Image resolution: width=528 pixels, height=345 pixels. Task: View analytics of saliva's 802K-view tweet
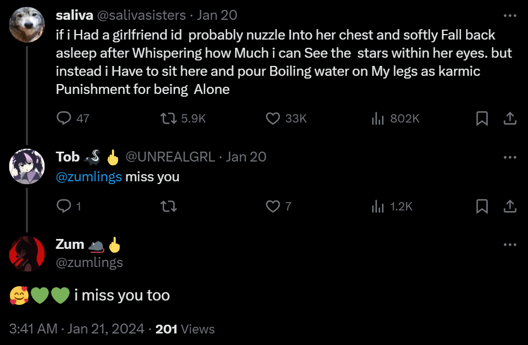[x=378, y=118]
